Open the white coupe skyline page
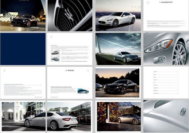 click(x=118, y=15)
